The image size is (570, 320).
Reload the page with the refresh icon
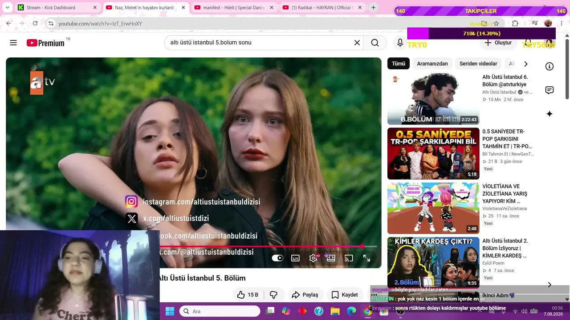35,24
